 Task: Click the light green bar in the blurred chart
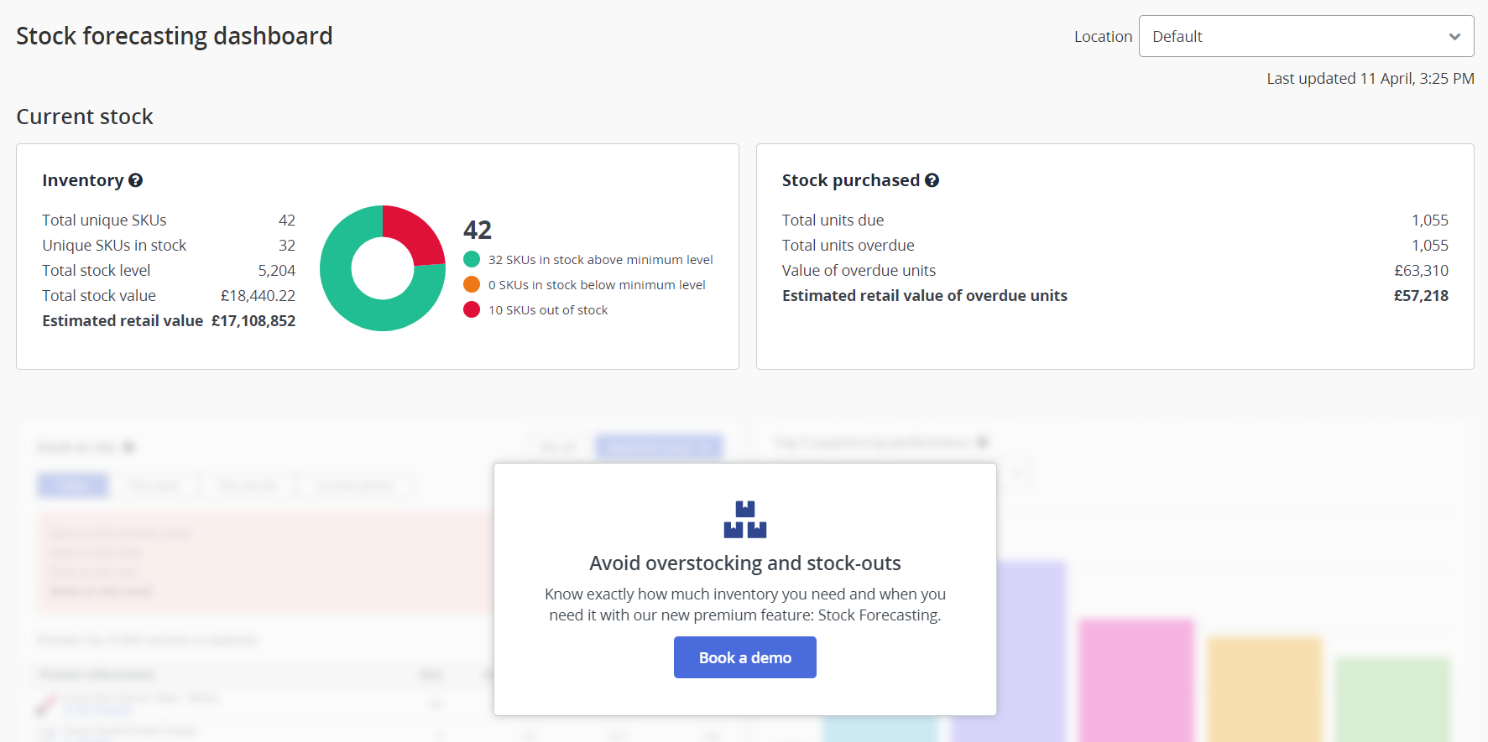tap(1391, 696)
